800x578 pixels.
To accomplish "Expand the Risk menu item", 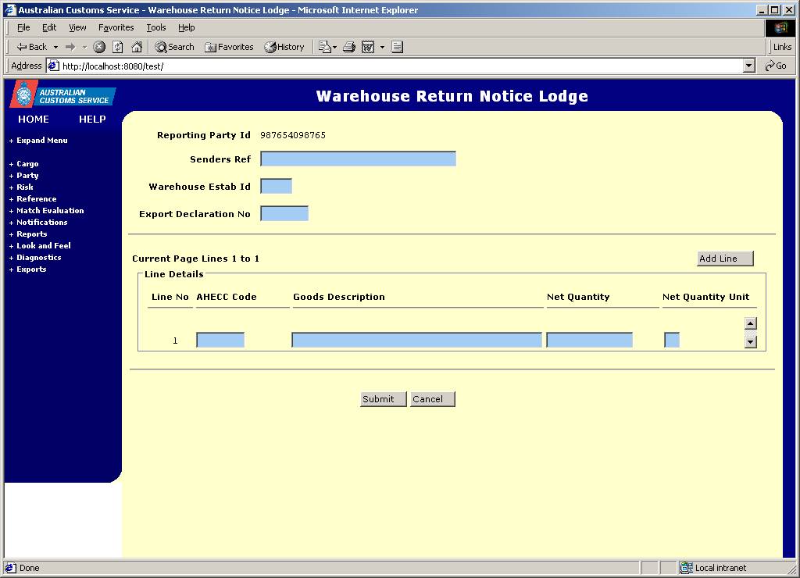I will click(x=21, y=187).
